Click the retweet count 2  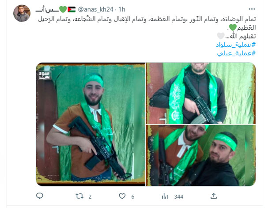tap(90, 197)
